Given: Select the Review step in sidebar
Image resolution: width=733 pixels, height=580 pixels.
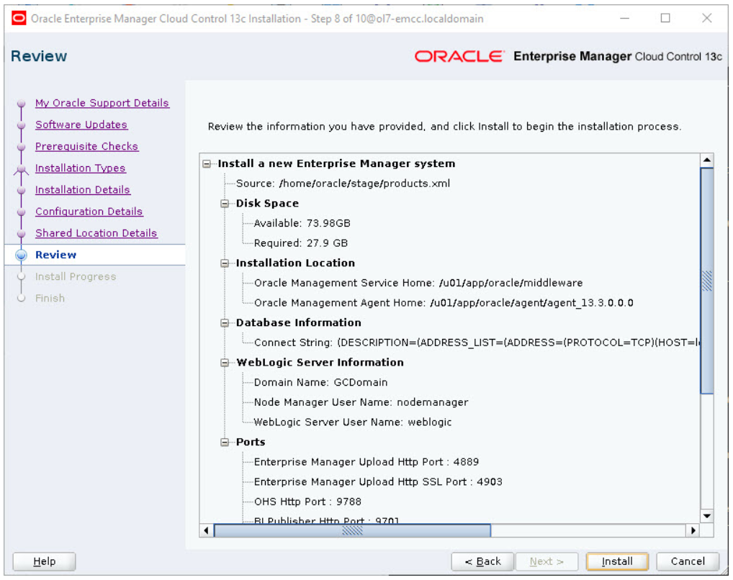Looking at the screenshot, I should tap(55, 255).
